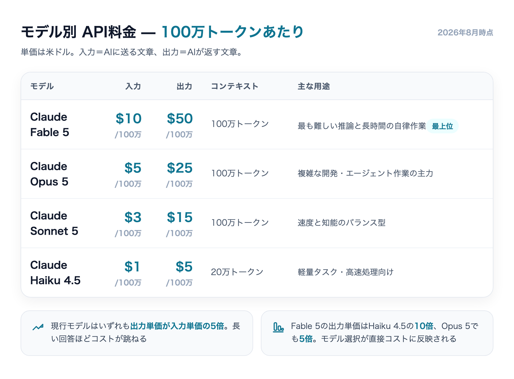
Task: Click 100万トークン context in the Opus 5 row
Action: pos(240,173)
